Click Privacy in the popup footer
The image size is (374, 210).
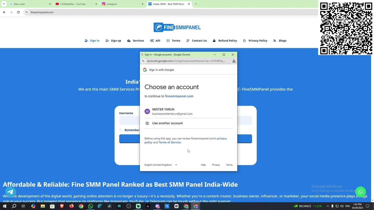click(x=216, y=165)
